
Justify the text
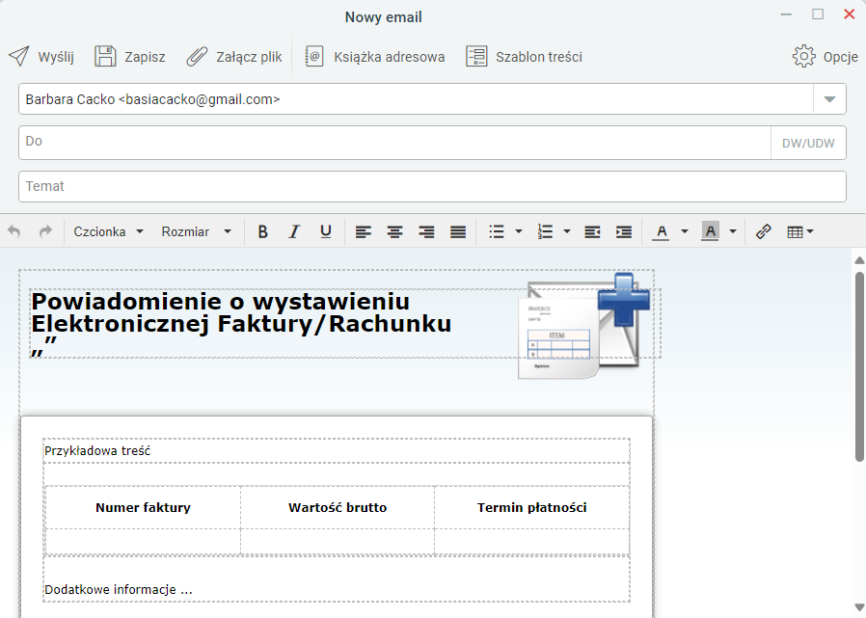(x=458, y=232)
